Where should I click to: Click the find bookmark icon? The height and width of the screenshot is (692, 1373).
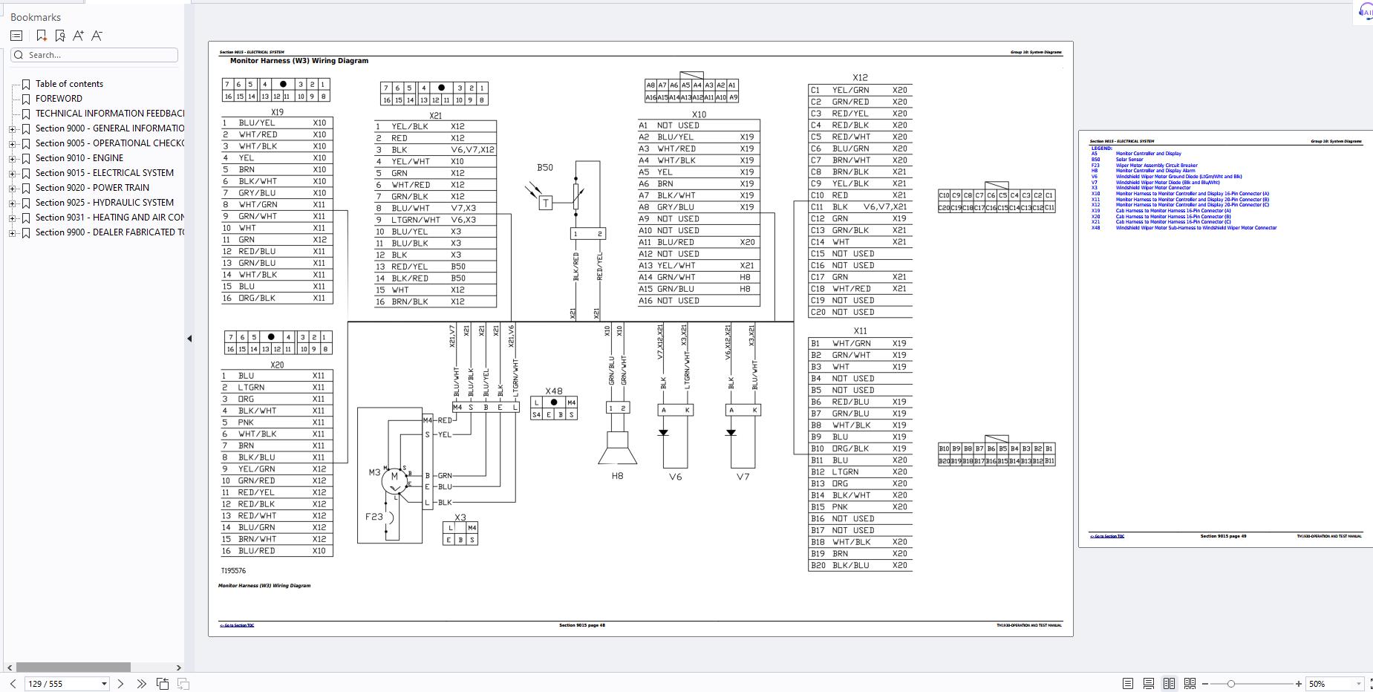(x=60, y=36)
